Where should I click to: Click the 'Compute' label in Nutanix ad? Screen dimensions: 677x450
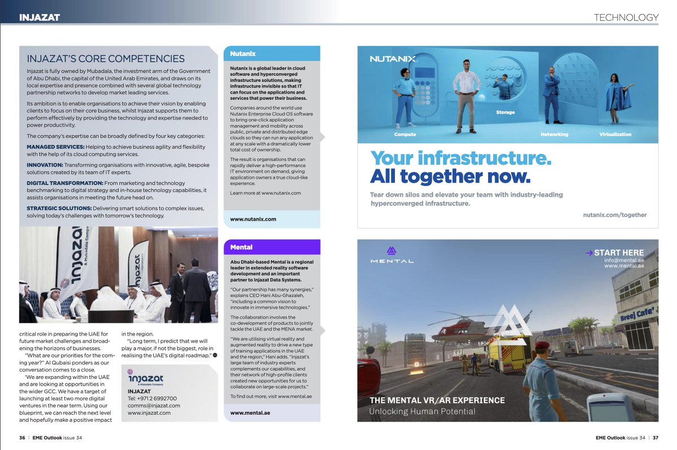pyautogui.click(x=405, y=134)
